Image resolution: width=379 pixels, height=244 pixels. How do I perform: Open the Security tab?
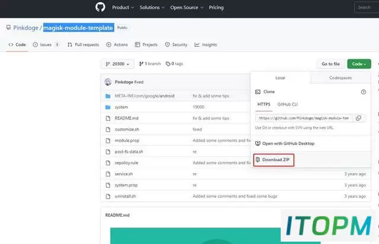176,44
